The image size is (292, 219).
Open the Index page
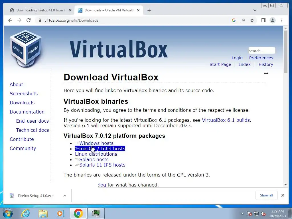[245, 64]
